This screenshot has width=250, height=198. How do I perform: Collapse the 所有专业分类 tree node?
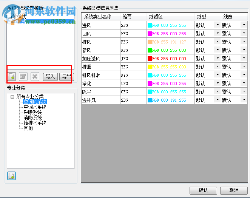tap(12, 97)
